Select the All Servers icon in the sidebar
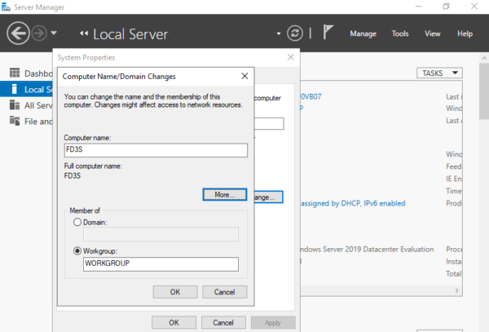 click(15, 105)
